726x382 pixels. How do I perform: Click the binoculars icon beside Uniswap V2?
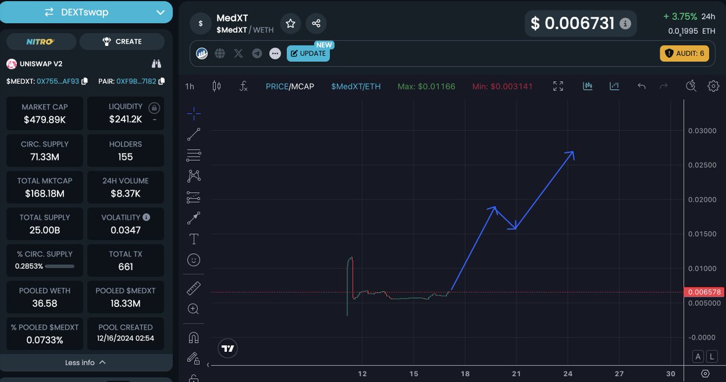[156, 63]
